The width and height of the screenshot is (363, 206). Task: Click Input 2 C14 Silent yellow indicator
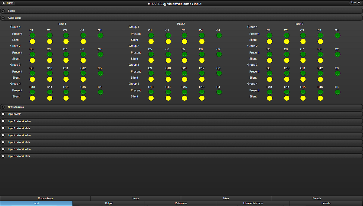pos(168,98)
